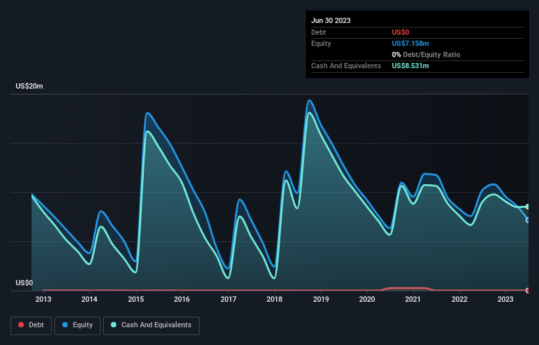This screenshot has height=345, width=539.
Task: Click the Debt row label in tooltip
Action: point(318,32)
